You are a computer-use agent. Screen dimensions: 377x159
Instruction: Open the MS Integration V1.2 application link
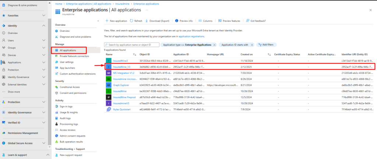pyautogui.click(x=124, y=73)
